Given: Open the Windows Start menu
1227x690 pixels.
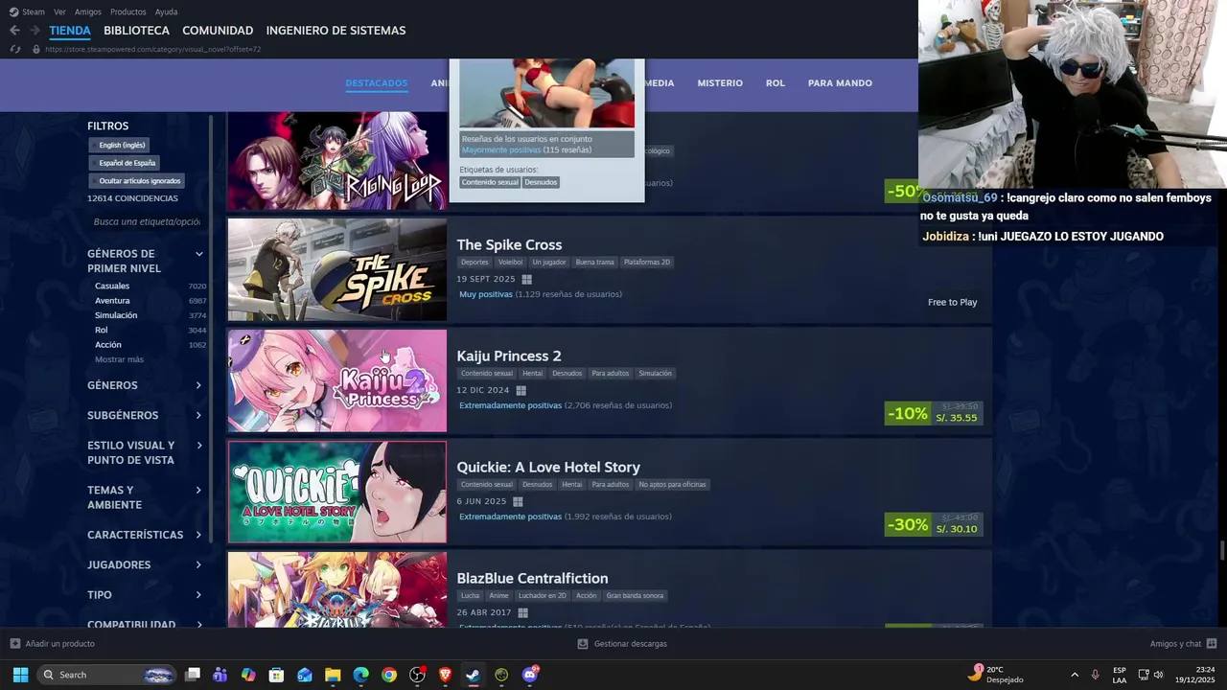Looking at the screenshot, I should click(20, 675).
